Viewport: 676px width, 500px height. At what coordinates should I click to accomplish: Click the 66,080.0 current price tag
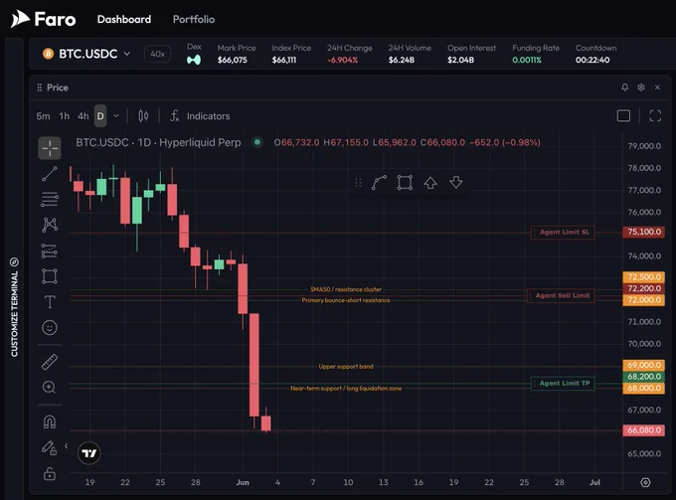643,430
